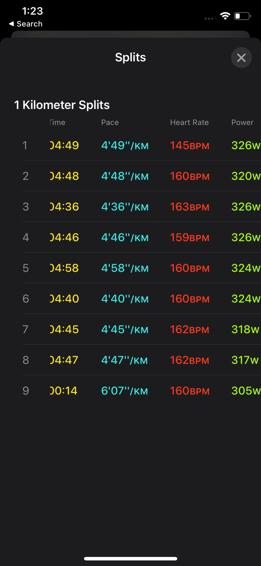The image size is (261, 566).
Task: Tap split 3 pace 4'36''/km
Action: click(125, 207)
